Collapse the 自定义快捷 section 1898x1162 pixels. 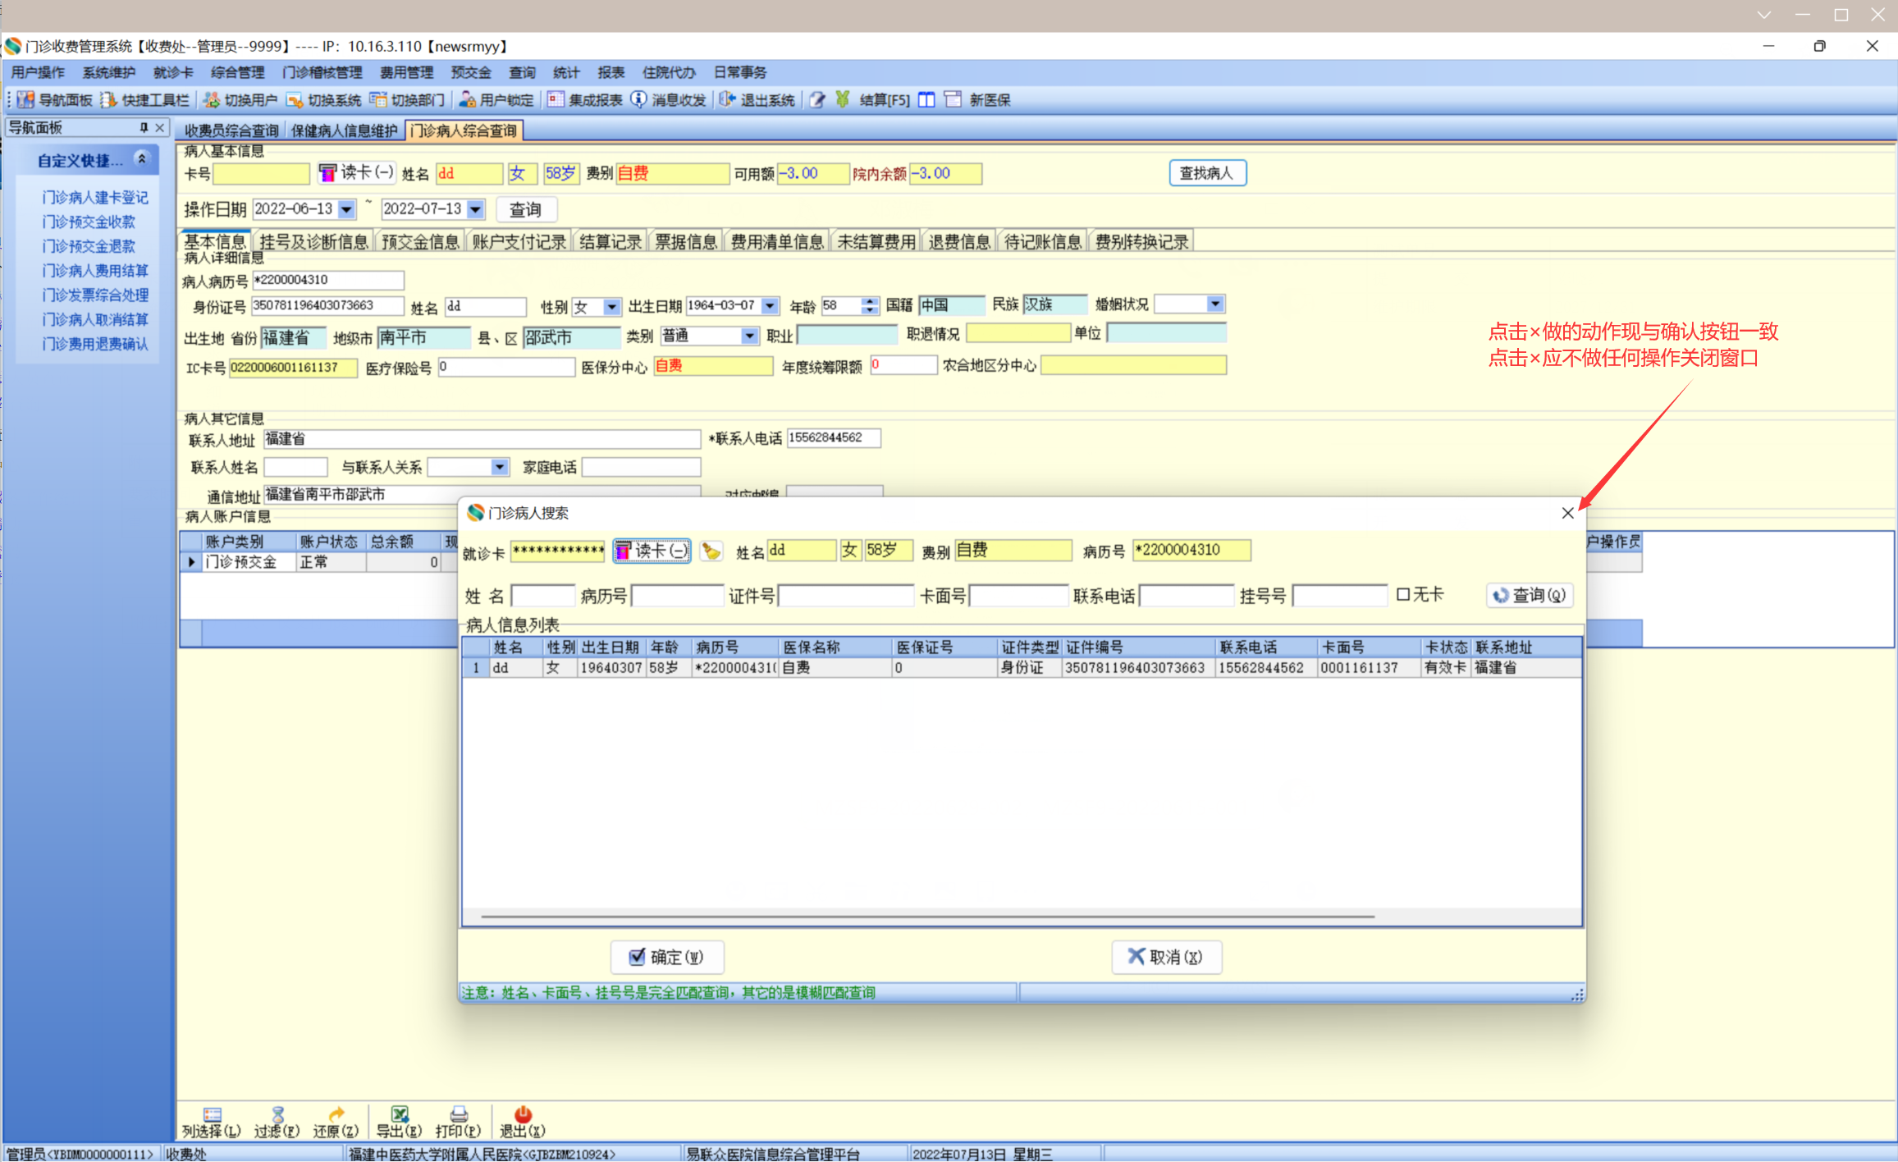click(142, 159)
